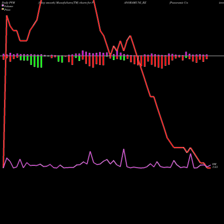This screenshot has width=224, height=224.
Task: Click the '(Panoramic Un' company name text
Action: (178, 3)
